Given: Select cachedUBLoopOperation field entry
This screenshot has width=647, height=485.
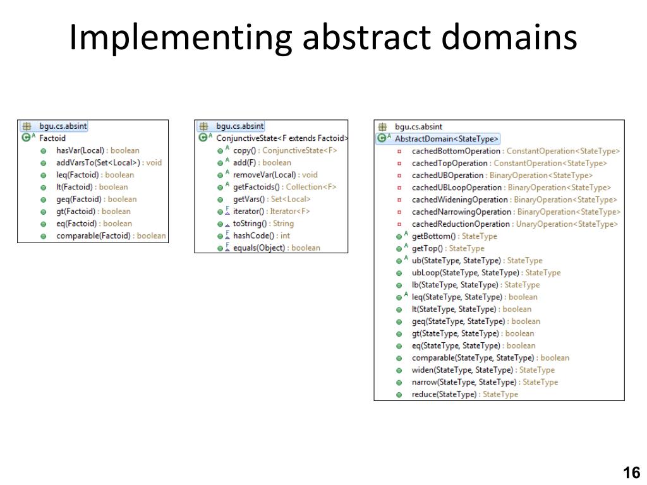Looking at the screenshot, I should tap(511, 188).
